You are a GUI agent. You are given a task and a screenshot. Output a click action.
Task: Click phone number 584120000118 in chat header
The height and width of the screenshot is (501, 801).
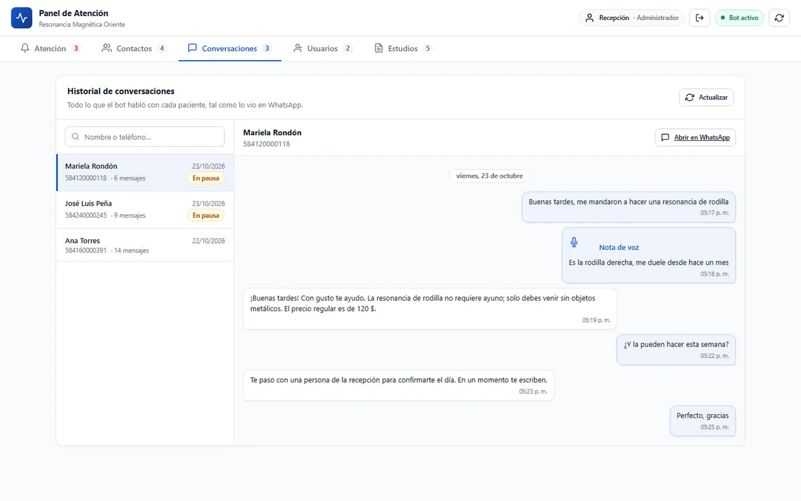point(266,144)
